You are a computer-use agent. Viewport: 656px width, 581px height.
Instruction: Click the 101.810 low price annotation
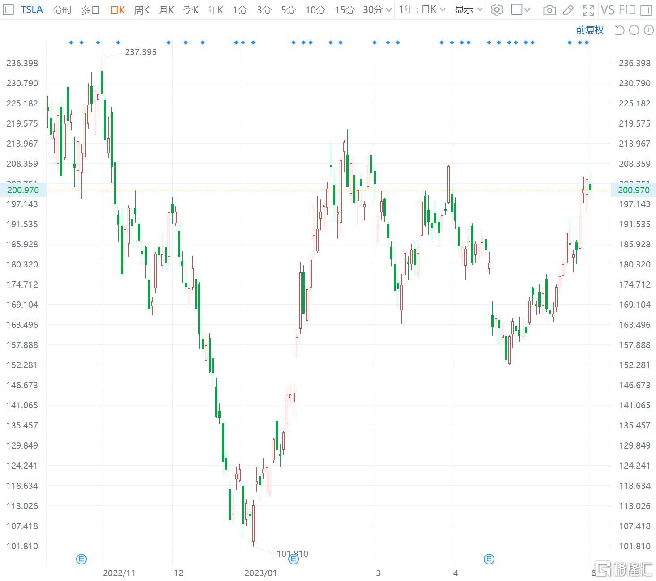tap(292, 554)
